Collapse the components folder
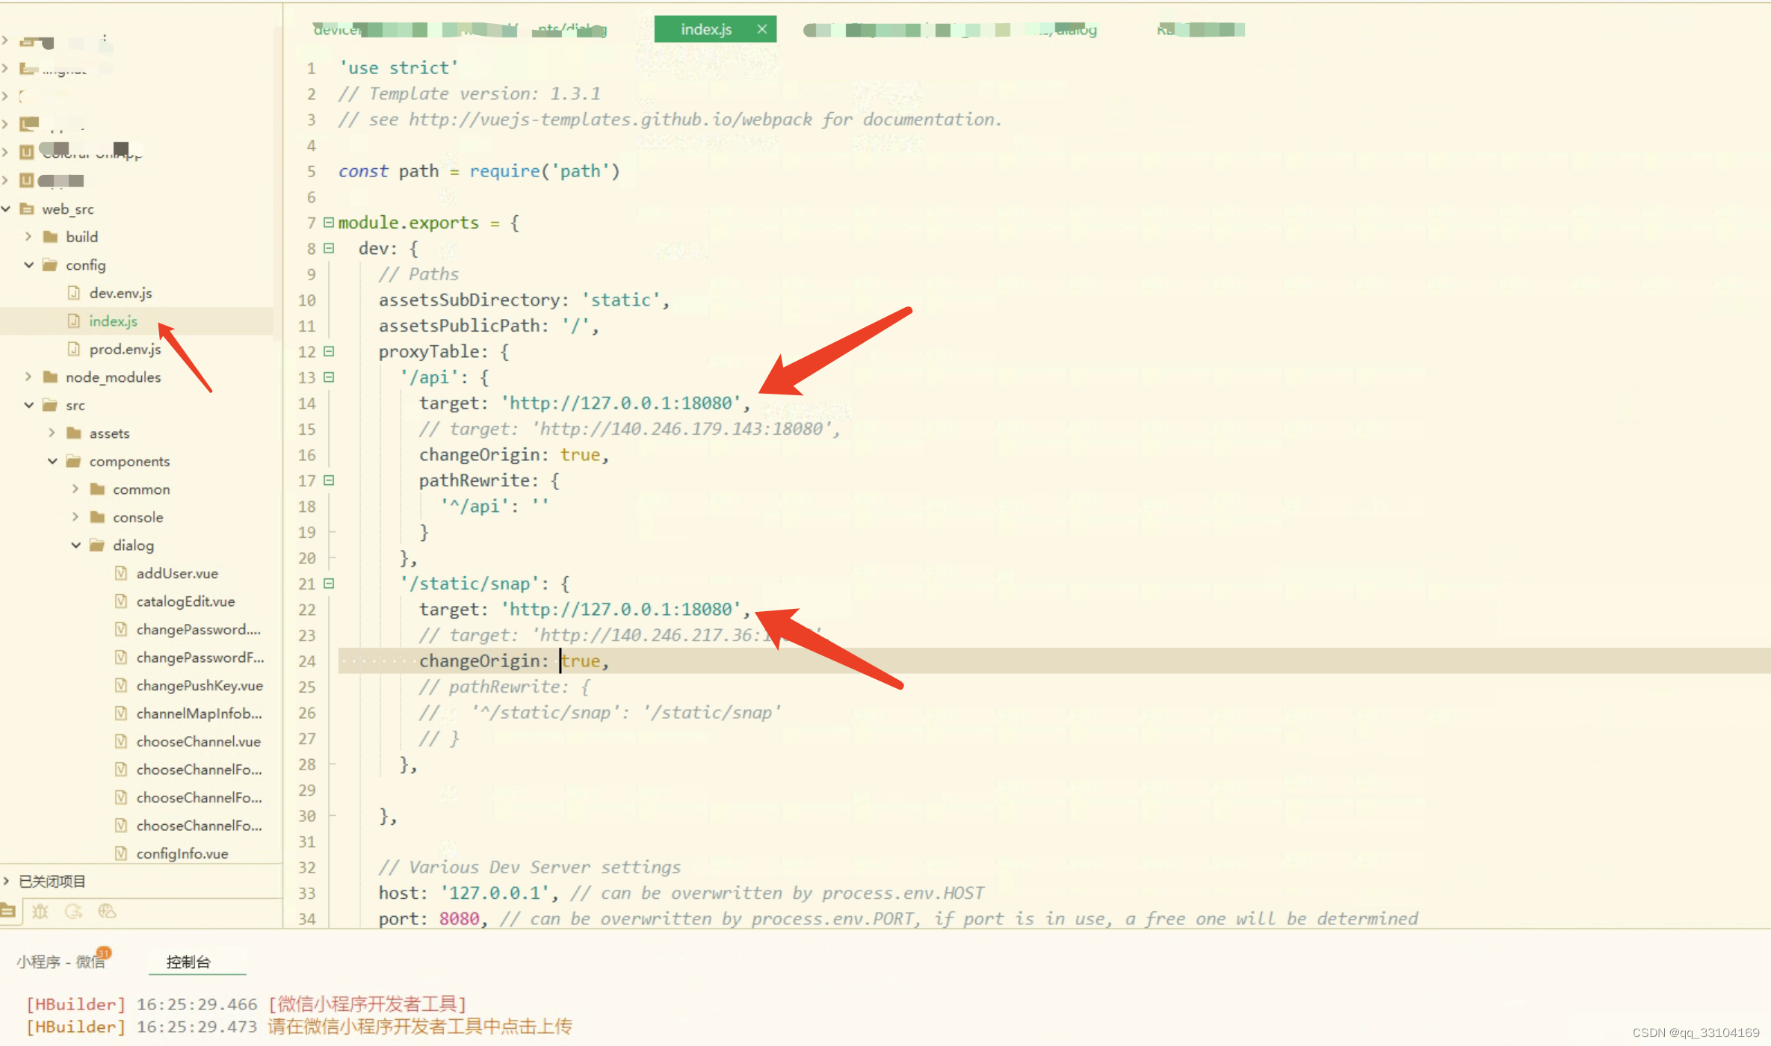1771x1046 pixels. coord(52,461)
